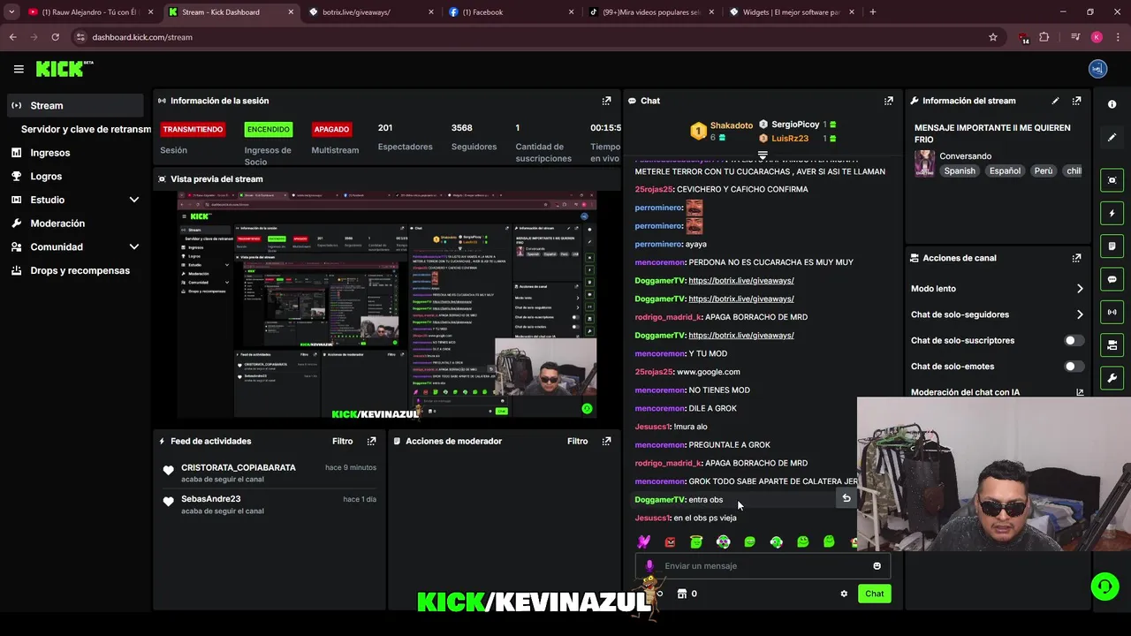Click the Spanish tag chip
This screenshot has height=636, width=1131.
point(960,171)
